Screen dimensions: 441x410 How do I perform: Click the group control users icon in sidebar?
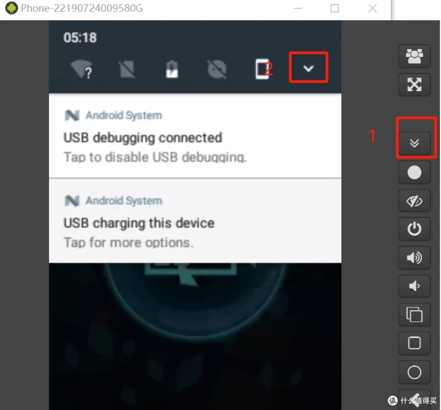[x=414, y=56]
